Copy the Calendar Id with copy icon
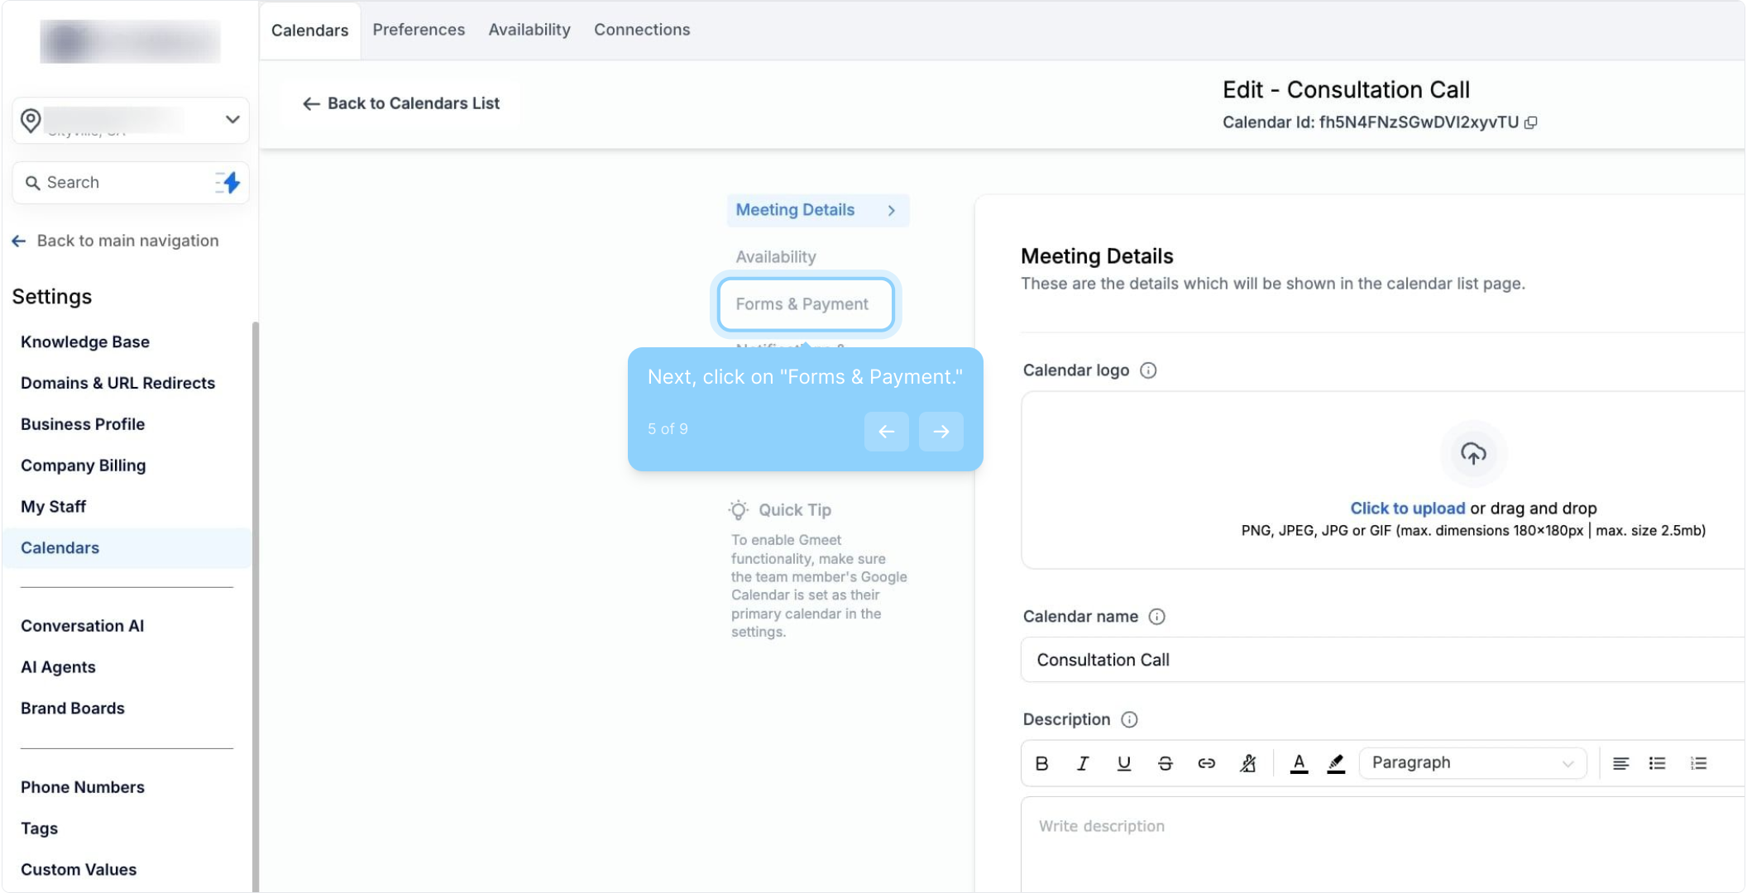 [1531, 122]
